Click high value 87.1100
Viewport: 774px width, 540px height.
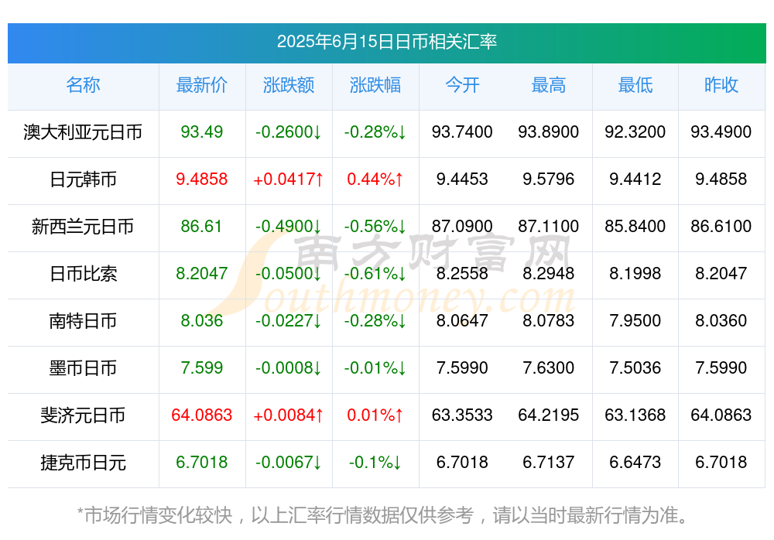tap(549, 226)
